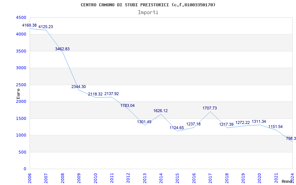Screen dimensions: 296x185
Task: Click the chart title CENTRO CAMUNO DI STUDI PREISTORICI
Action: click(x=148, y=5)
